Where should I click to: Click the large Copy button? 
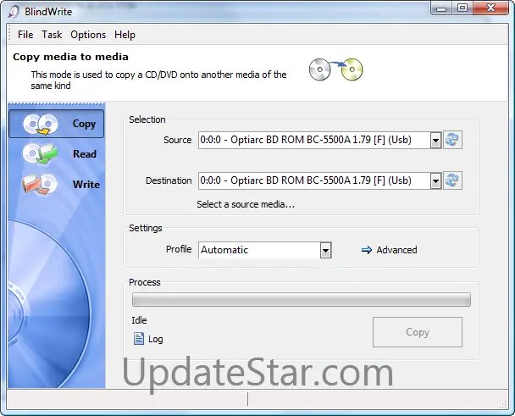pos(418,332)
